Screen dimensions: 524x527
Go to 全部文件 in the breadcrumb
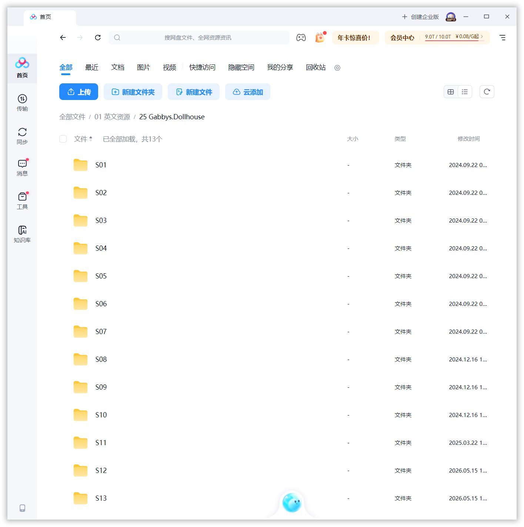click(x=72, y=117)
